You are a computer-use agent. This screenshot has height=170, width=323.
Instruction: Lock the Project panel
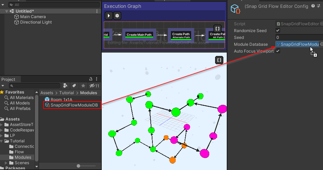pyautogui.click(x=91, y=79)
